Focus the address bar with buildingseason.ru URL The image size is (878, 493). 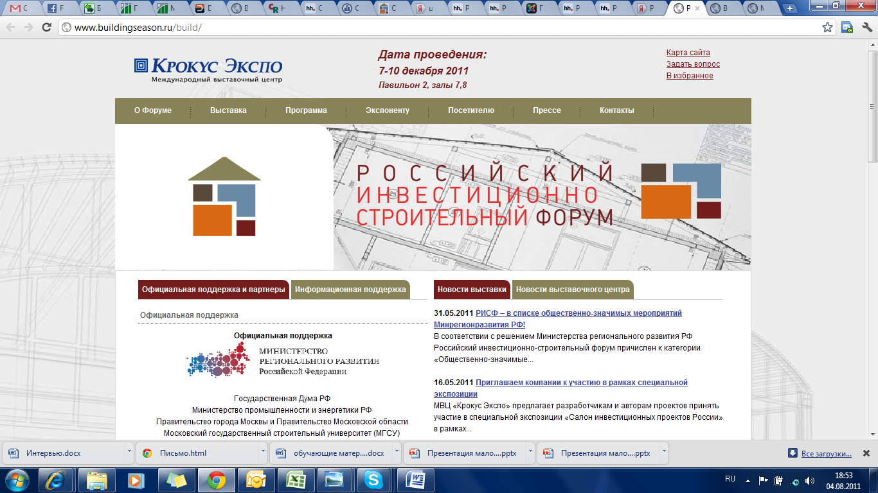point(441,28)
